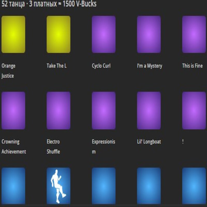Open the Electro Shuffle purple card
Image resolution: width=207 pixels, height=207 pixels.
tap(58, 110)
